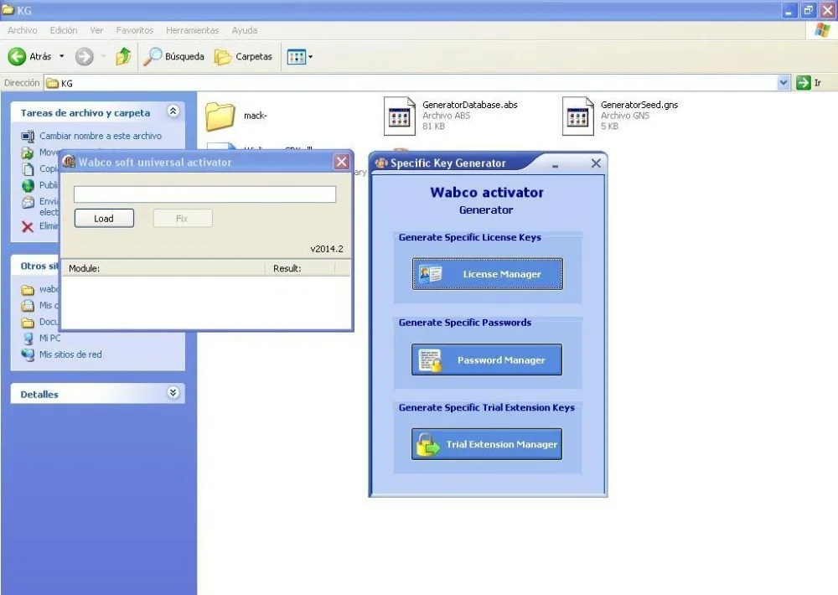Open the Trial Extension Manager
Viewport: 838px width, 595px height.
click(486, 445)
